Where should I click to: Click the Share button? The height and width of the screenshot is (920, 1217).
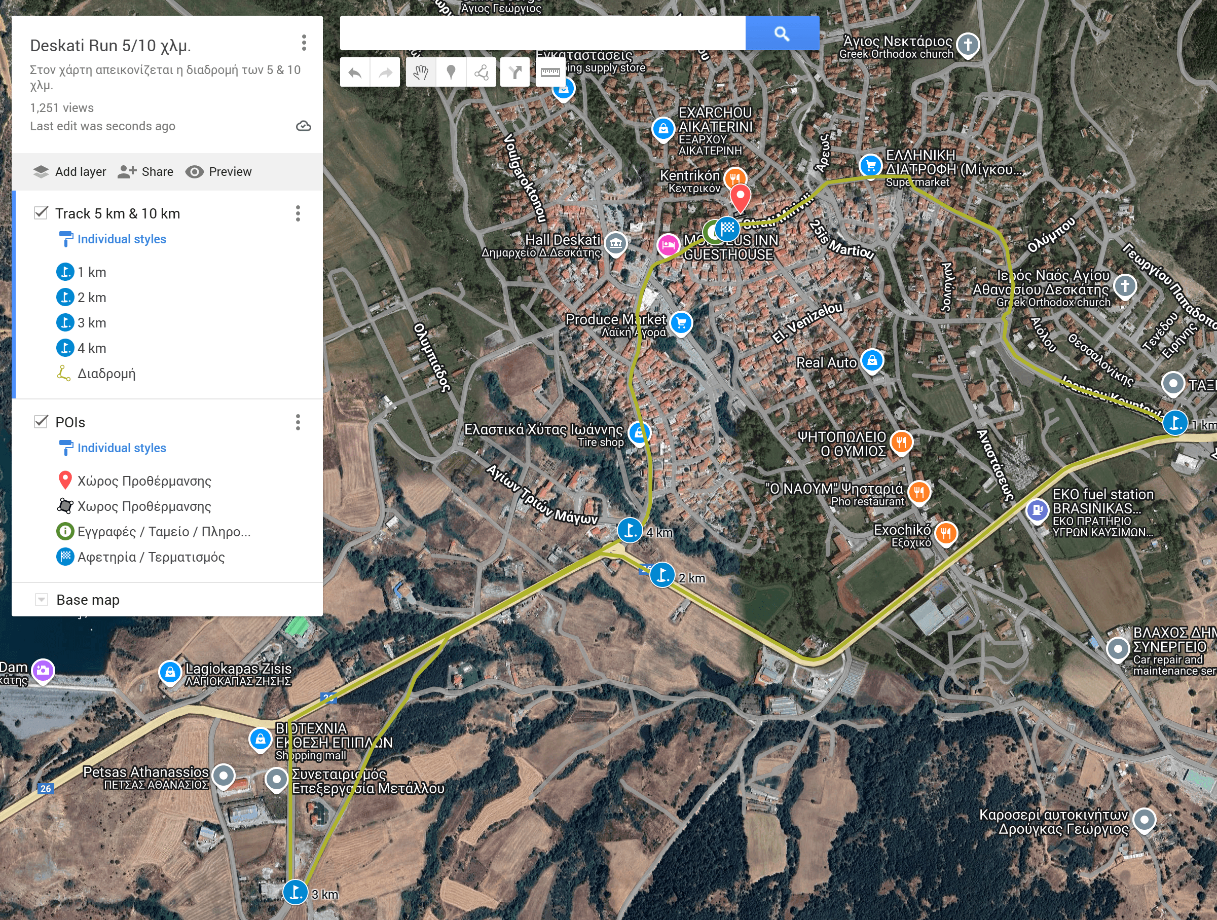[146, 172]
